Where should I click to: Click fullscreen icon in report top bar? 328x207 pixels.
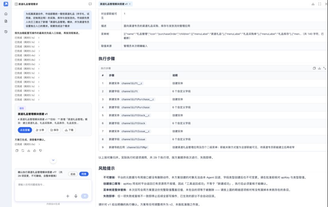320,4
